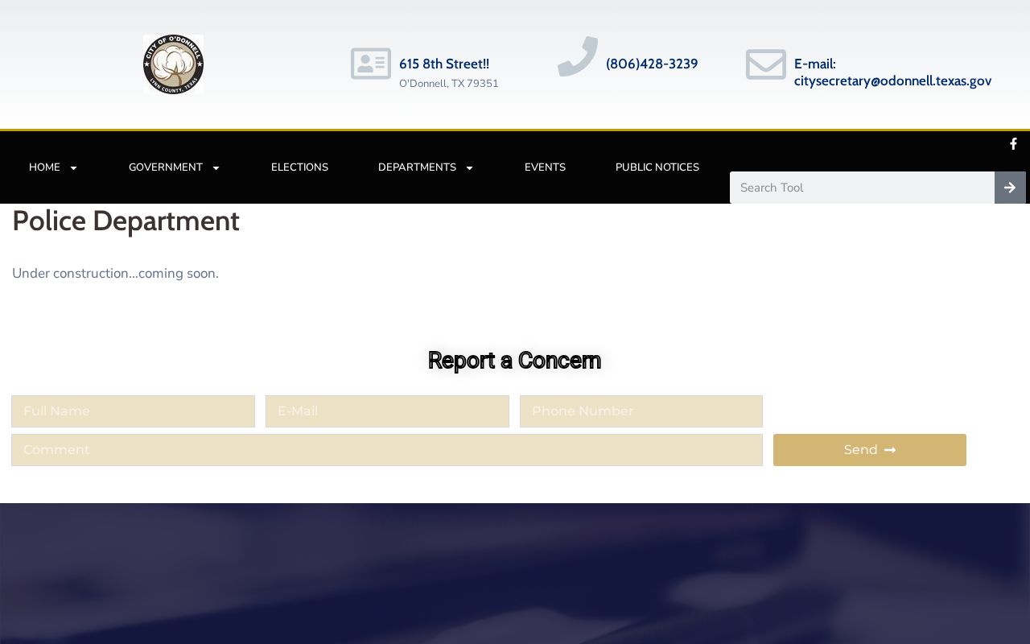The image size is (1030, 644).
Task: Open the Facebook page icon
Action: (x=1013, y=144)
